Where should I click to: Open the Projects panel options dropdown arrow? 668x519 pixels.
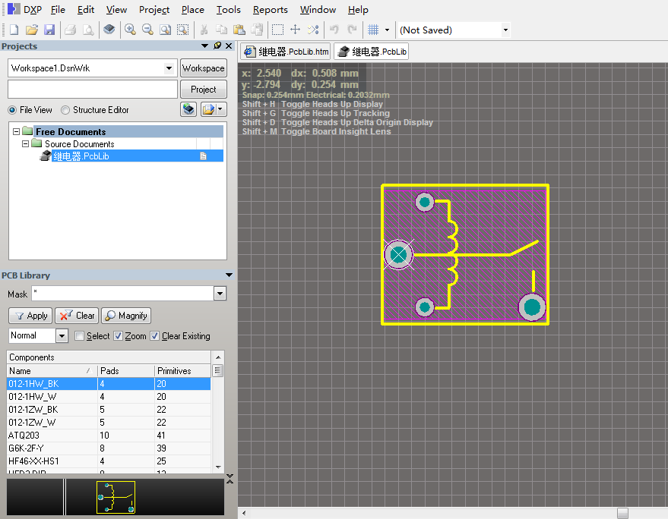click(205, 46)
